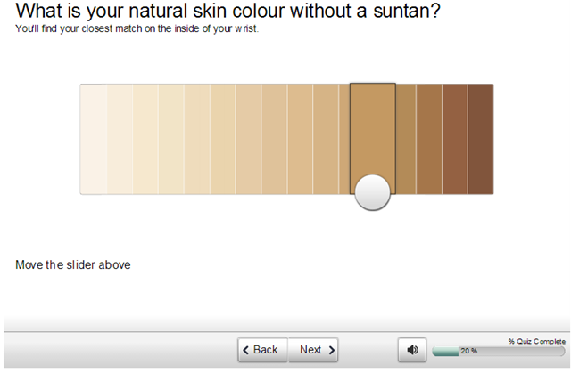Go back to the previous question

click(259, 350)
